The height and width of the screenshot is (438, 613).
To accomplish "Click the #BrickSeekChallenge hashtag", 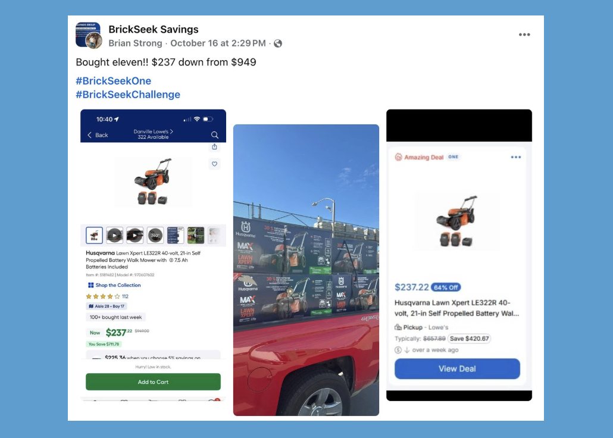I will point(128,95).
